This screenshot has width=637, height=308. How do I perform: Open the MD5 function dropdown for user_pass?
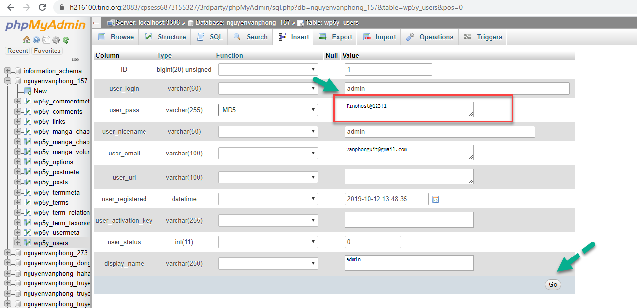(268, 110)
